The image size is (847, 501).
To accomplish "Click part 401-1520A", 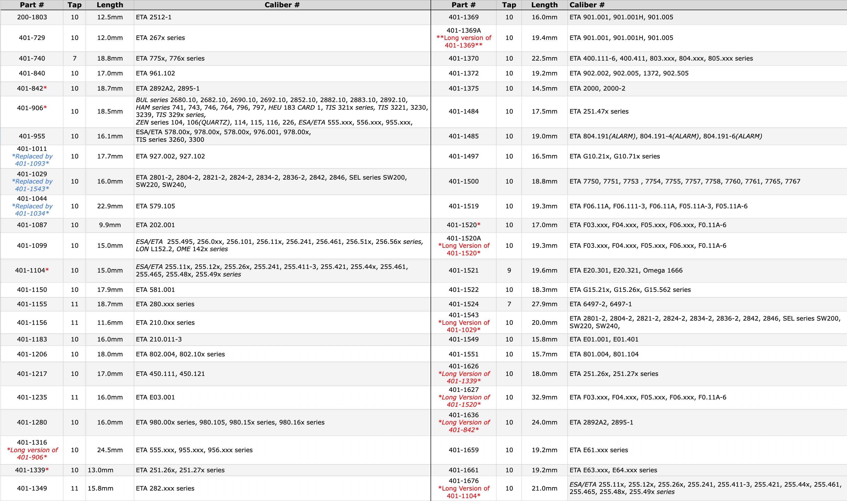I will [x=463, y=238].
